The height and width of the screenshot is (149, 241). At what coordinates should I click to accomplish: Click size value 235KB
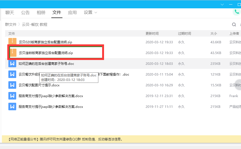coord(215,63)
